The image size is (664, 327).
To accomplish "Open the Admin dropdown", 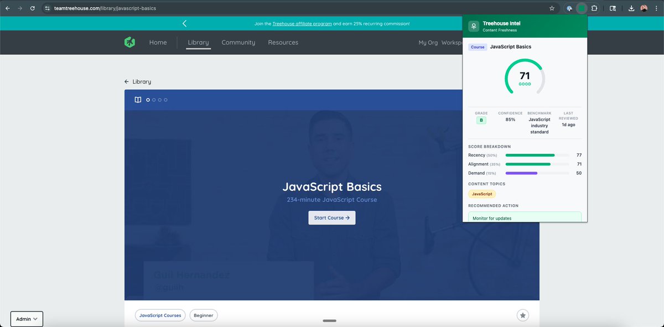I will point(27,319).
